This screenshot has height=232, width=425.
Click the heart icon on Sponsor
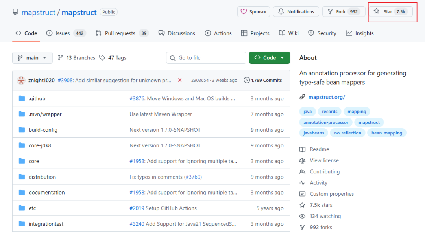pos(244,12)
